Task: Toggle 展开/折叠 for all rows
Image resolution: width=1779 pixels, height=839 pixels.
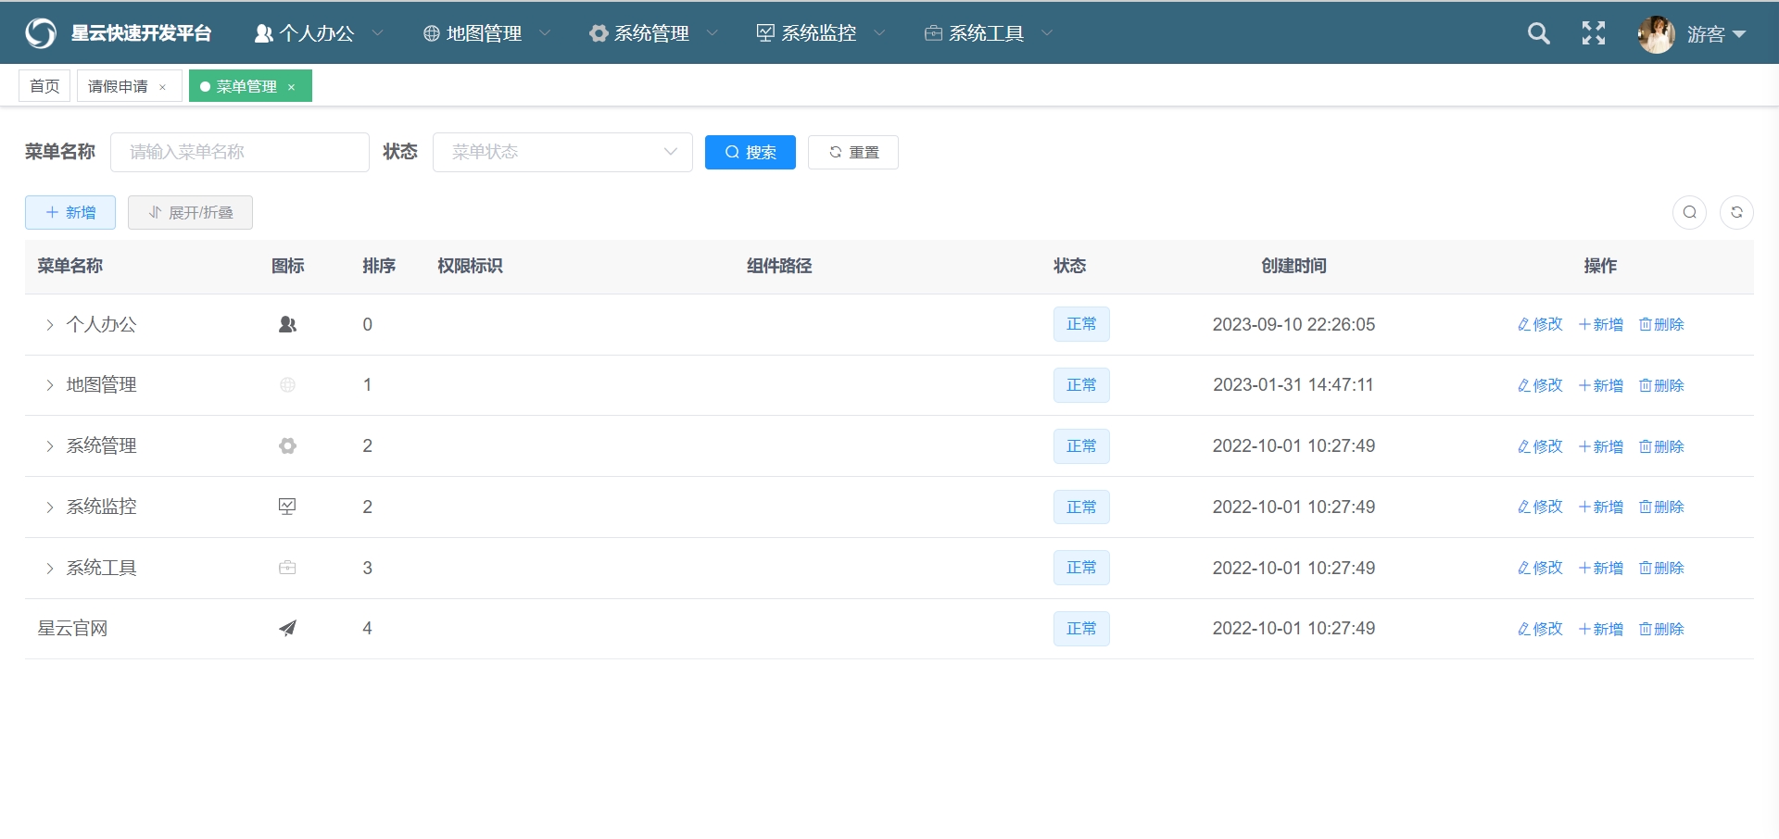Action: 190,212
